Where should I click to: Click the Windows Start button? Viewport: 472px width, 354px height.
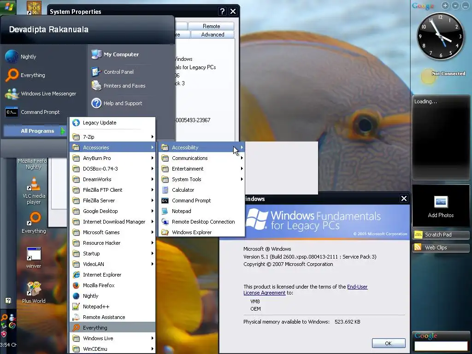(x=8, y=6)
